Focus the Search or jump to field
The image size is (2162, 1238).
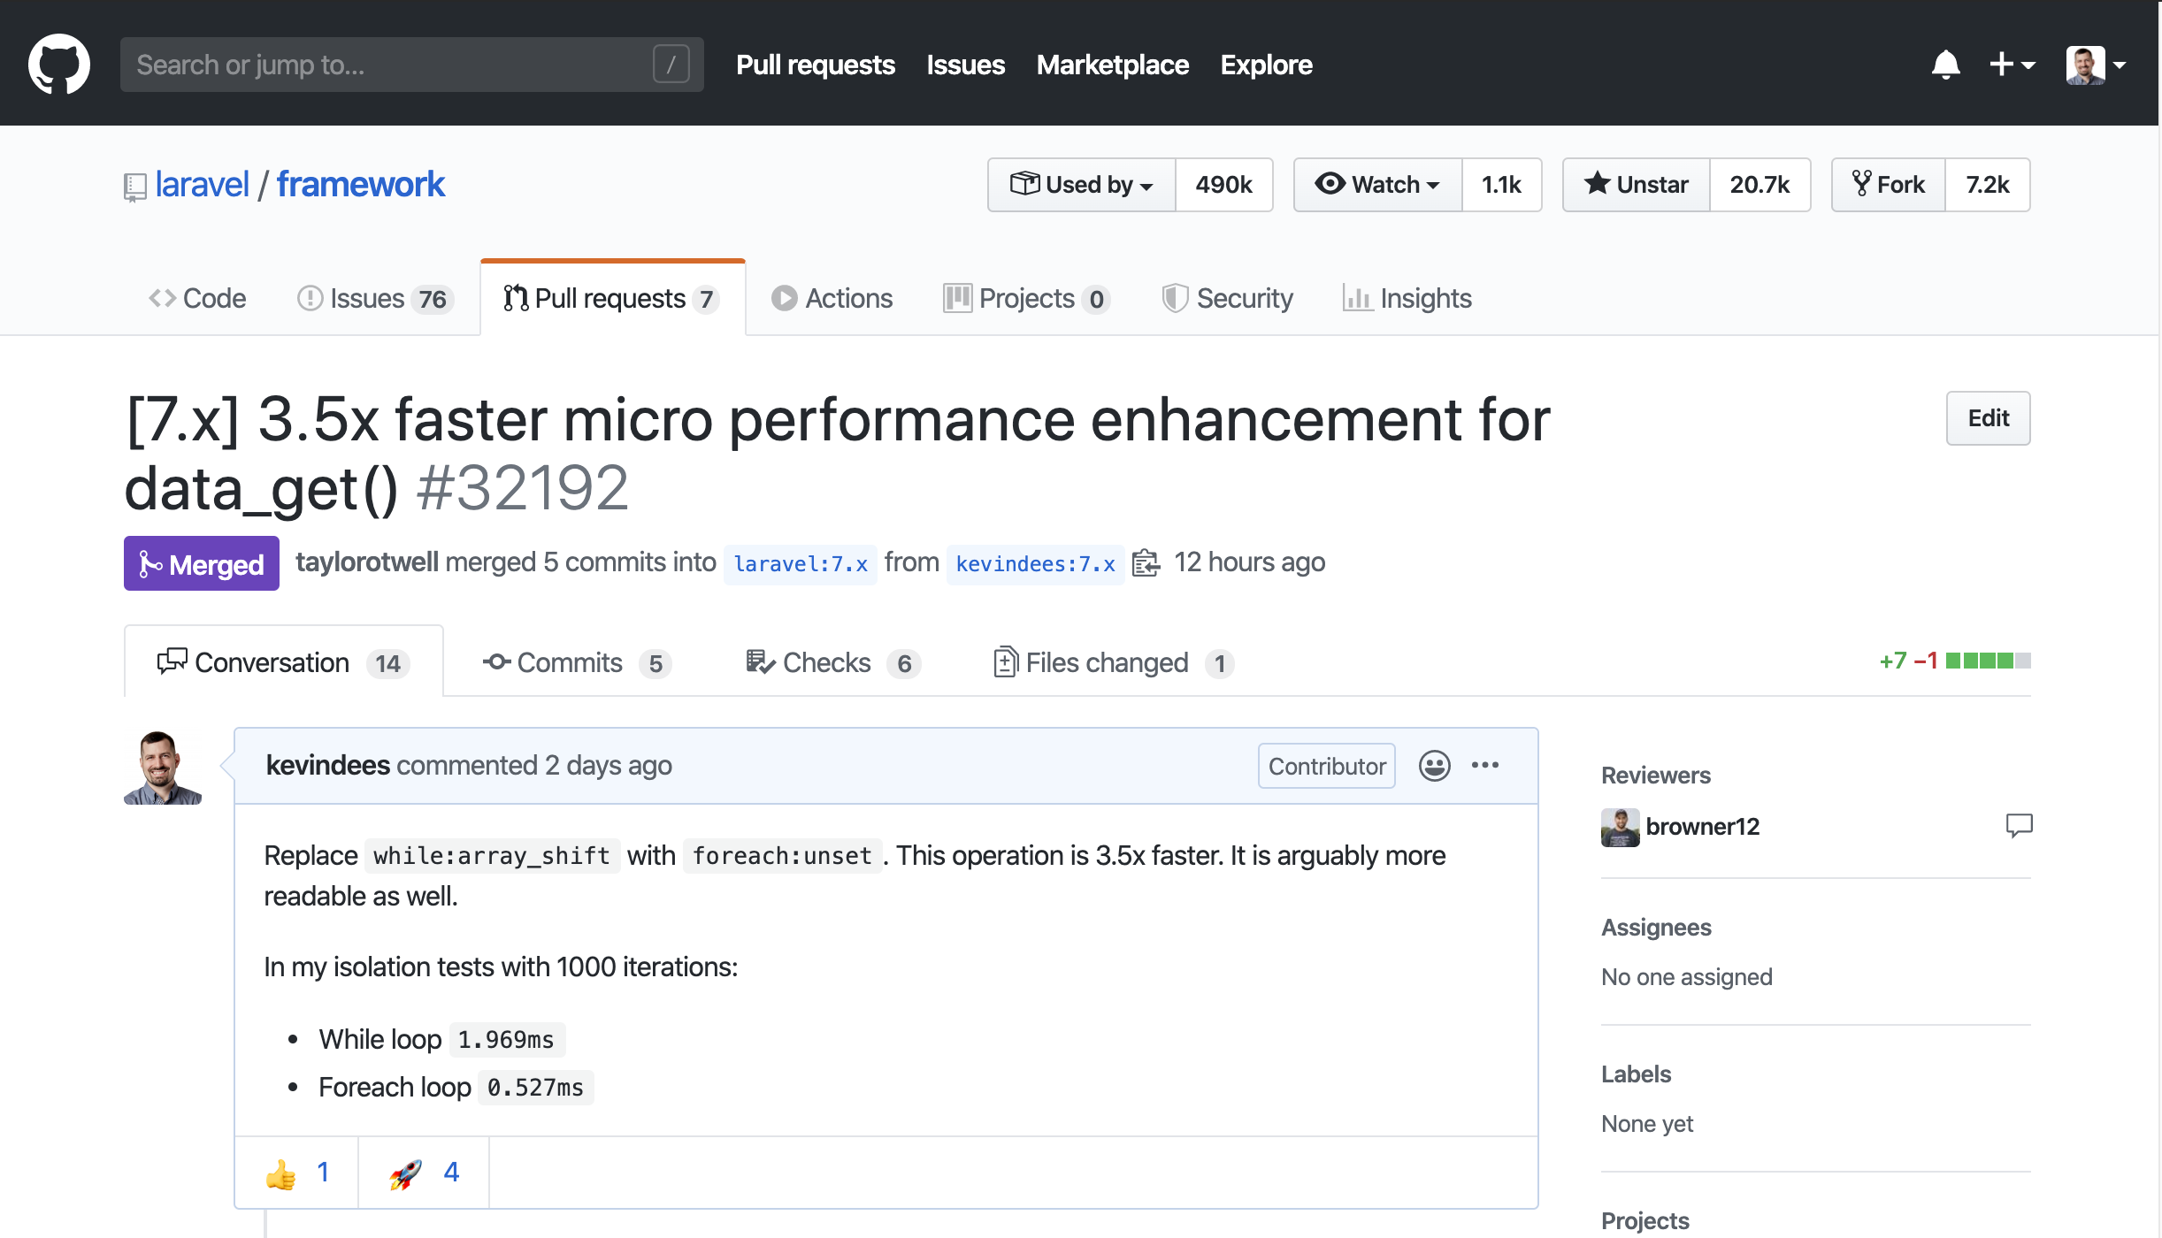(x=411, y=65)
